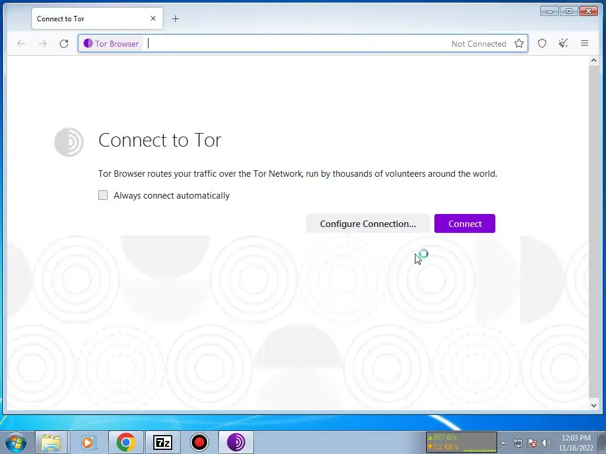The height and width of the screenshot is (454, 606).
Task: Launch Windows Media Player from taskbar
Action: (88, 442)
